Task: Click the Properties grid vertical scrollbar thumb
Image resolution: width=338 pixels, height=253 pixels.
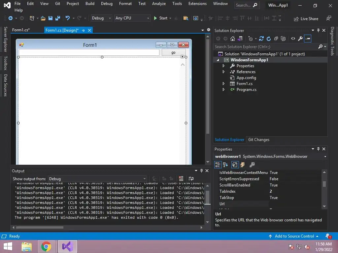Action: 324,184
